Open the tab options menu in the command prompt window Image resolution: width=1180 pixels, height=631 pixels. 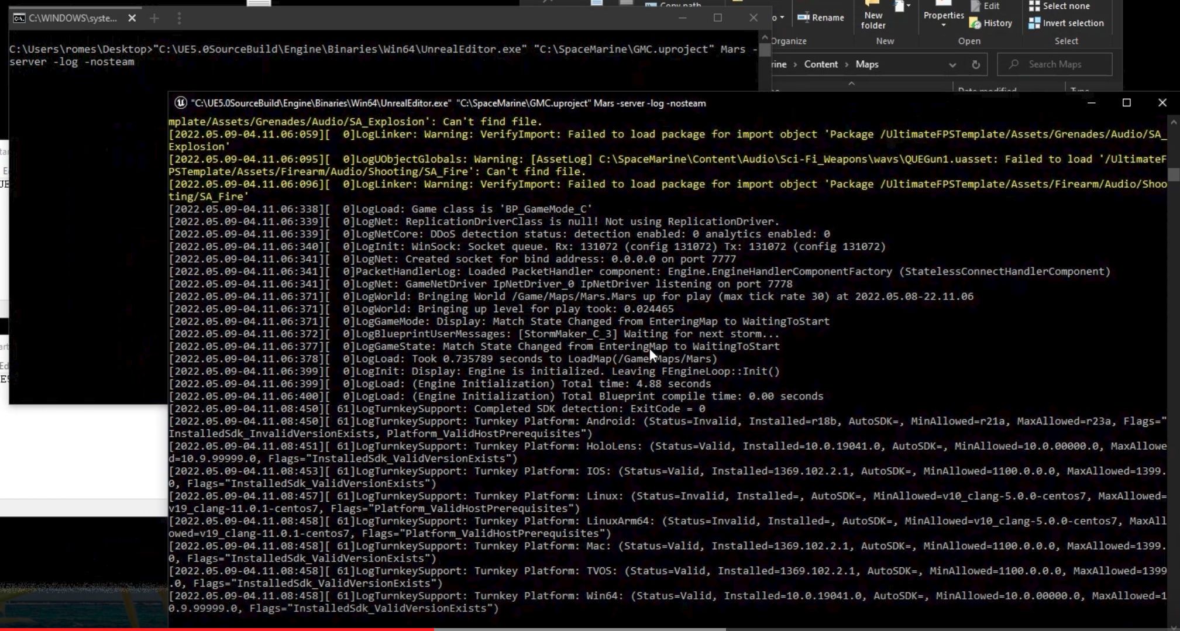tap(179, 18)
